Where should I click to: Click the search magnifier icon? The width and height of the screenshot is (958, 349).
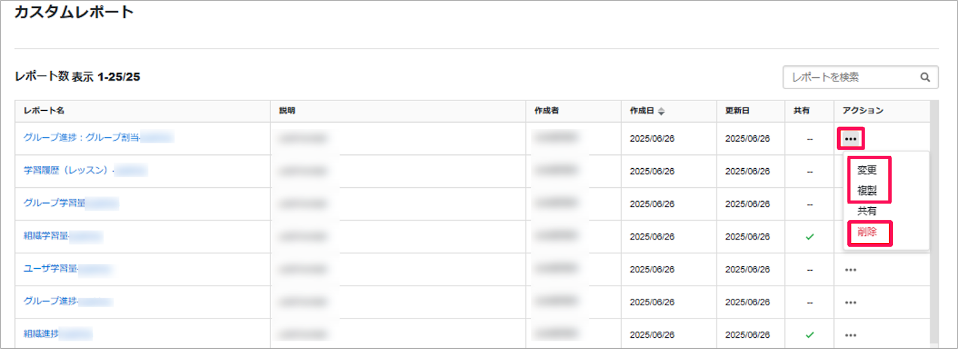coord(925,77)
